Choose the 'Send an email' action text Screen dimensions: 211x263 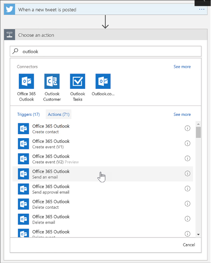tap(45, 177)
